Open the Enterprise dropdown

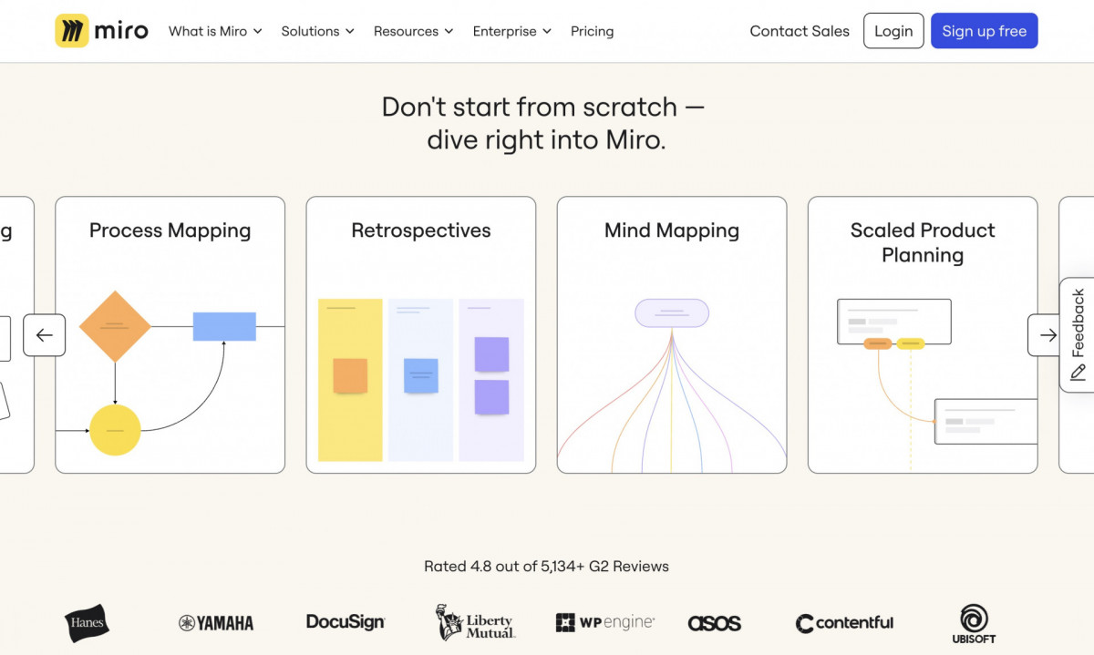511,30
